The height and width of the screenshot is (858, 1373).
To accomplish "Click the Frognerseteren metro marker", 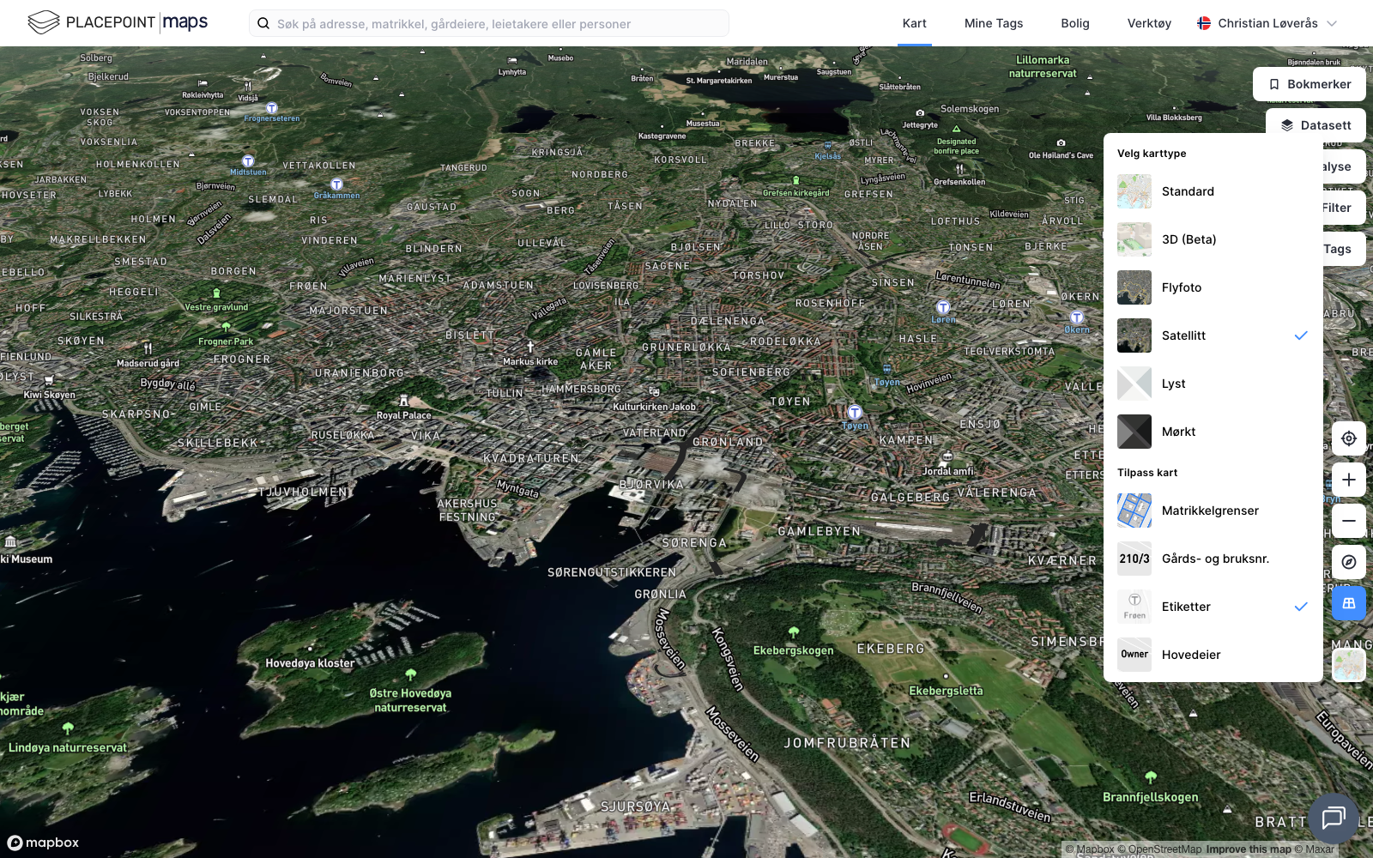I will tap(272, 108).
